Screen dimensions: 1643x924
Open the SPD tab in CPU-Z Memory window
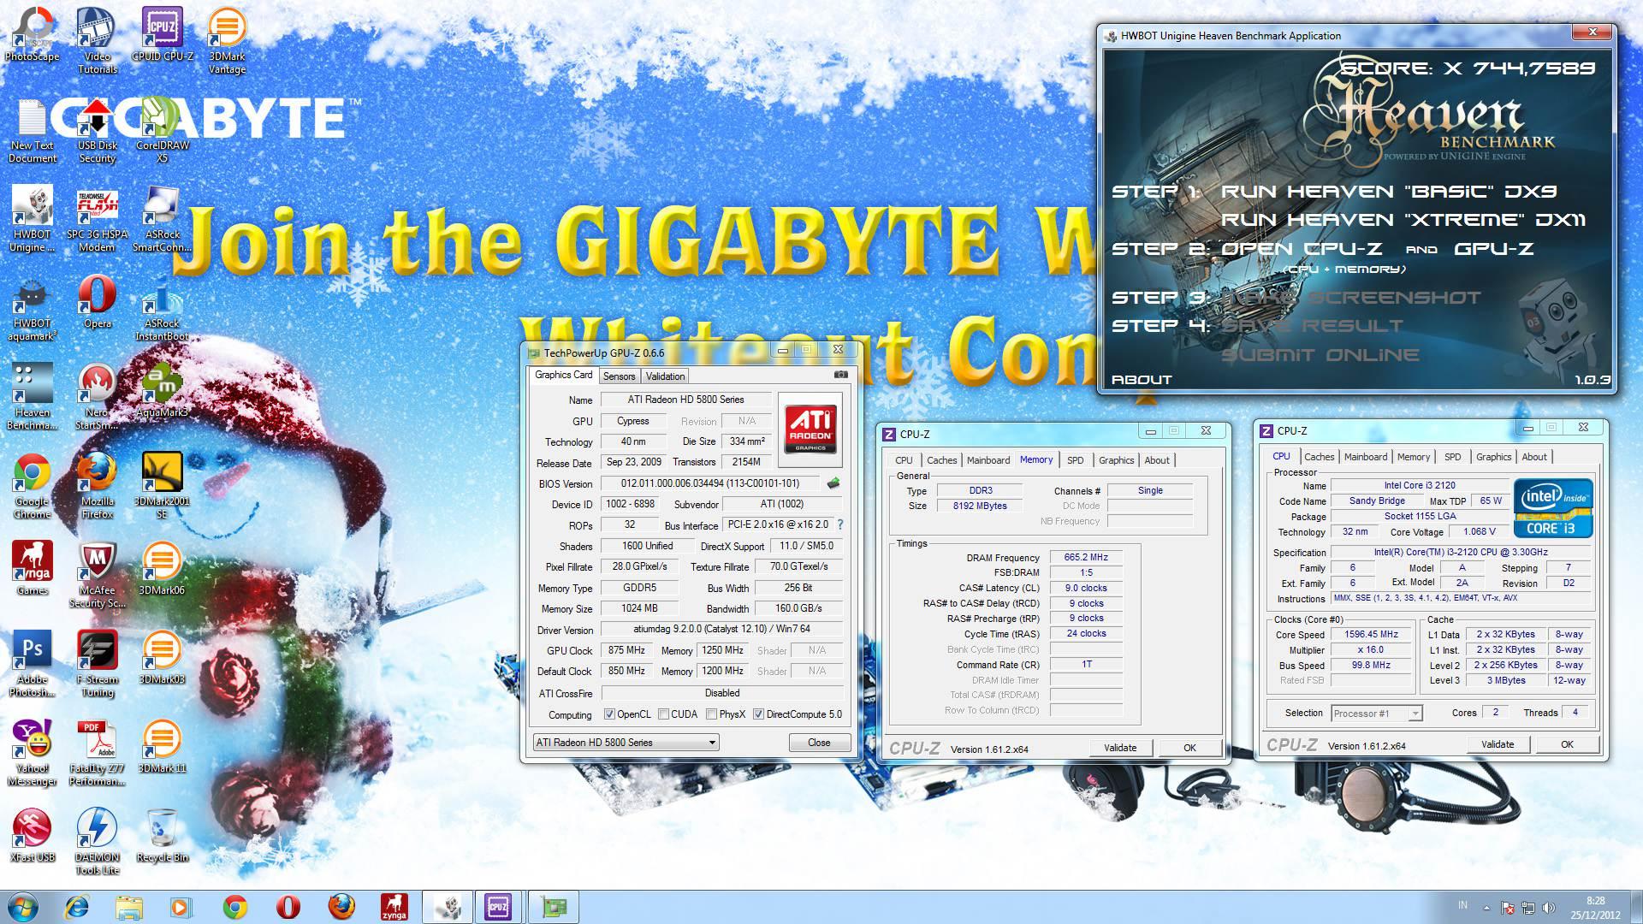[x=1075, y=460]
